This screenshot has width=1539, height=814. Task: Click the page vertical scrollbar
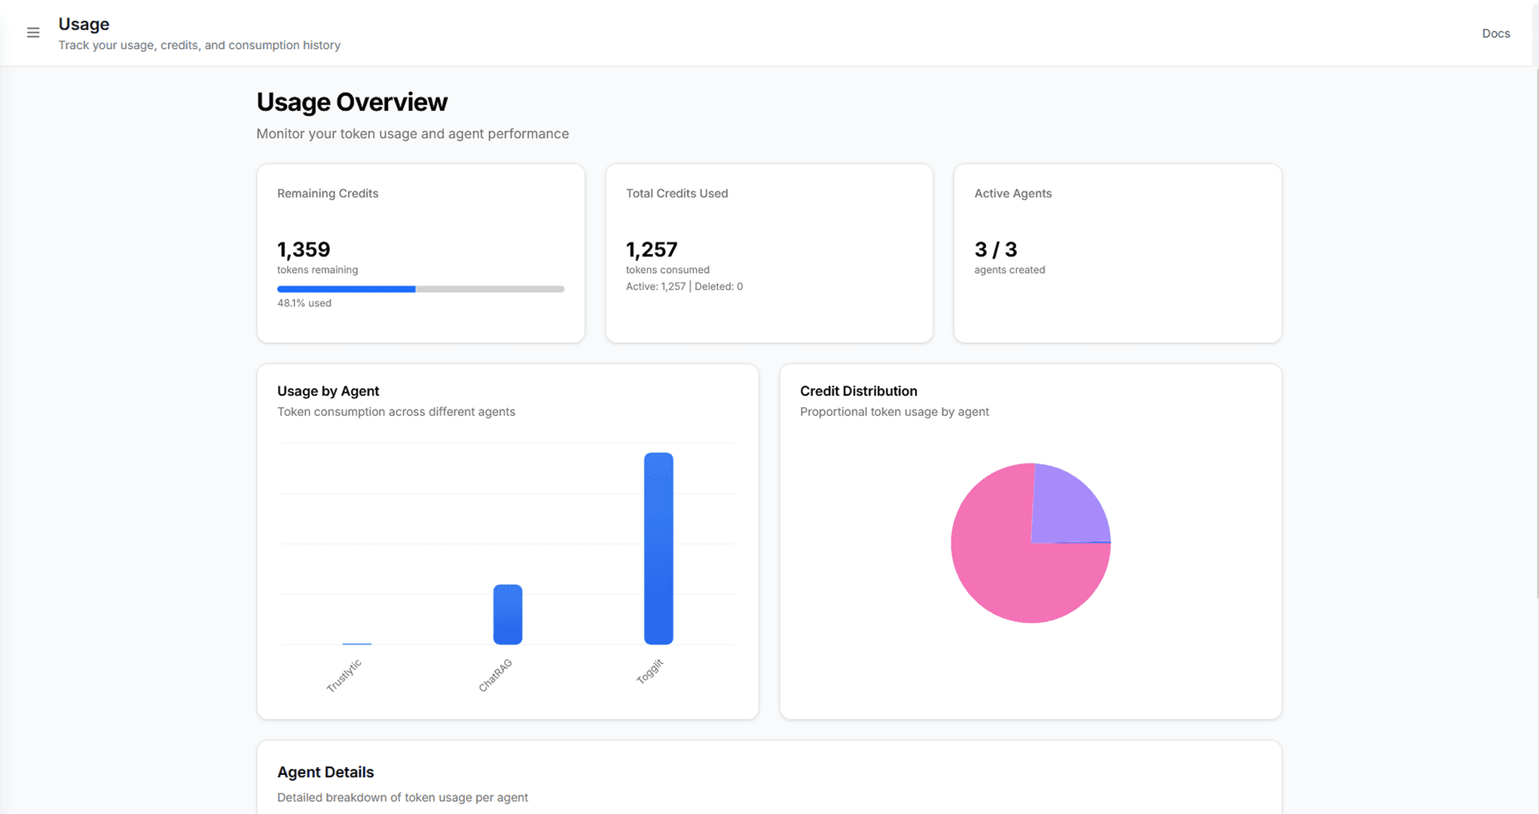(1536, 332)
